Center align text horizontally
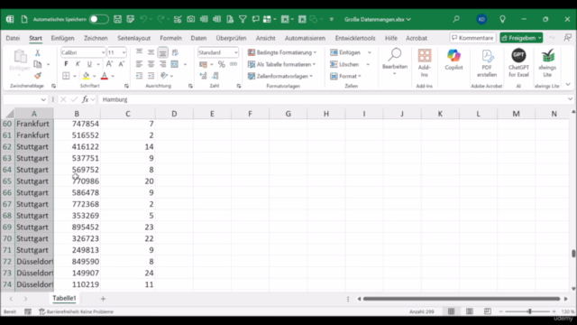Viewport: 577px width, 325px height. (151, 64)
